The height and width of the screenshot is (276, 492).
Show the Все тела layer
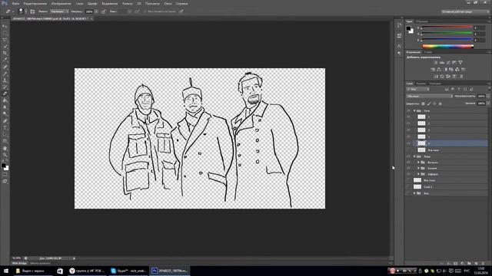tap(408, 150)
